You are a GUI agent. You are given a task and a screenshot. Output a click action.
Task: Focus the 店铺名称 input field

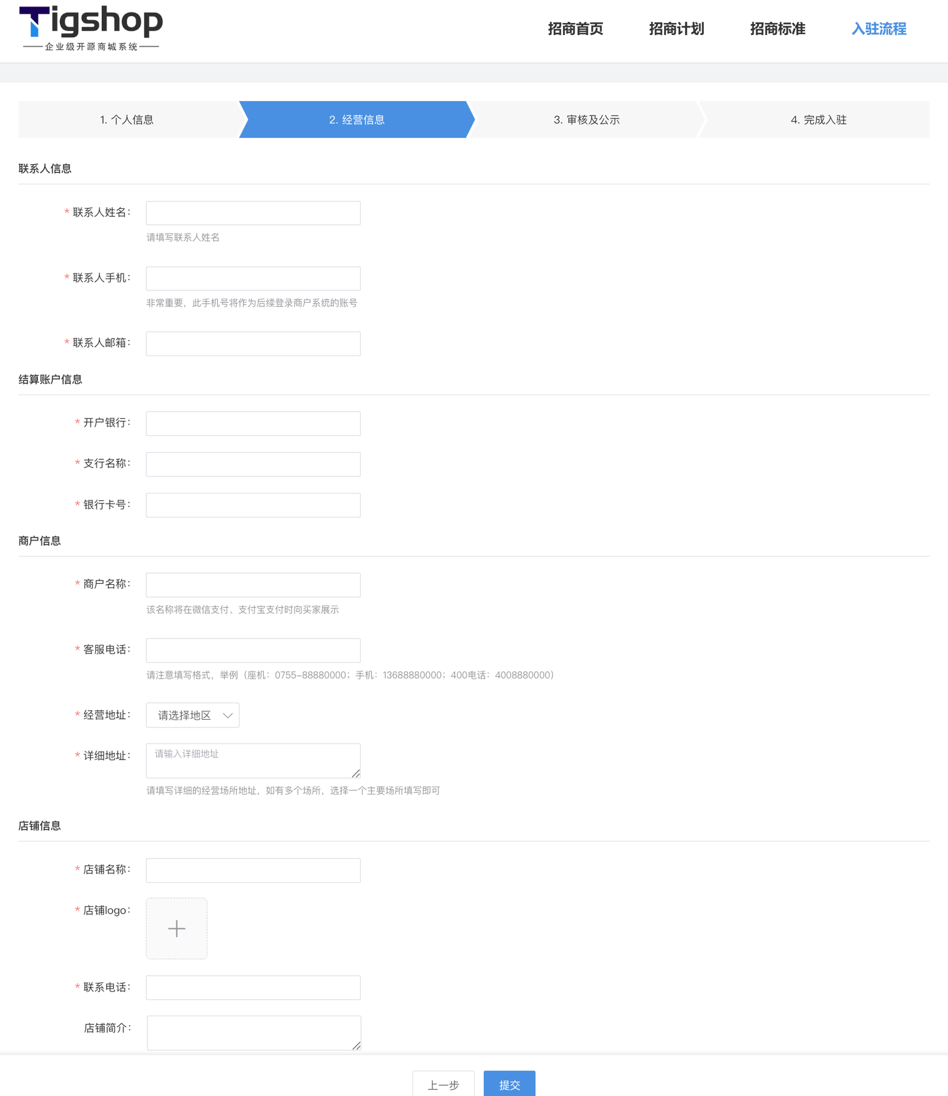point(253,870)
